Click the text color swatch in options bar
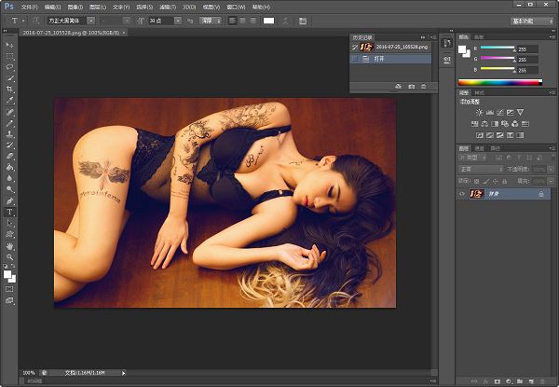This screenshot has height=387, width=559. click(x=268, y=21)
